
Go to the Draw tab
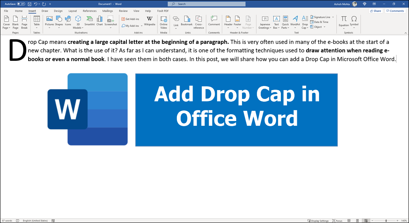[45, 11]
